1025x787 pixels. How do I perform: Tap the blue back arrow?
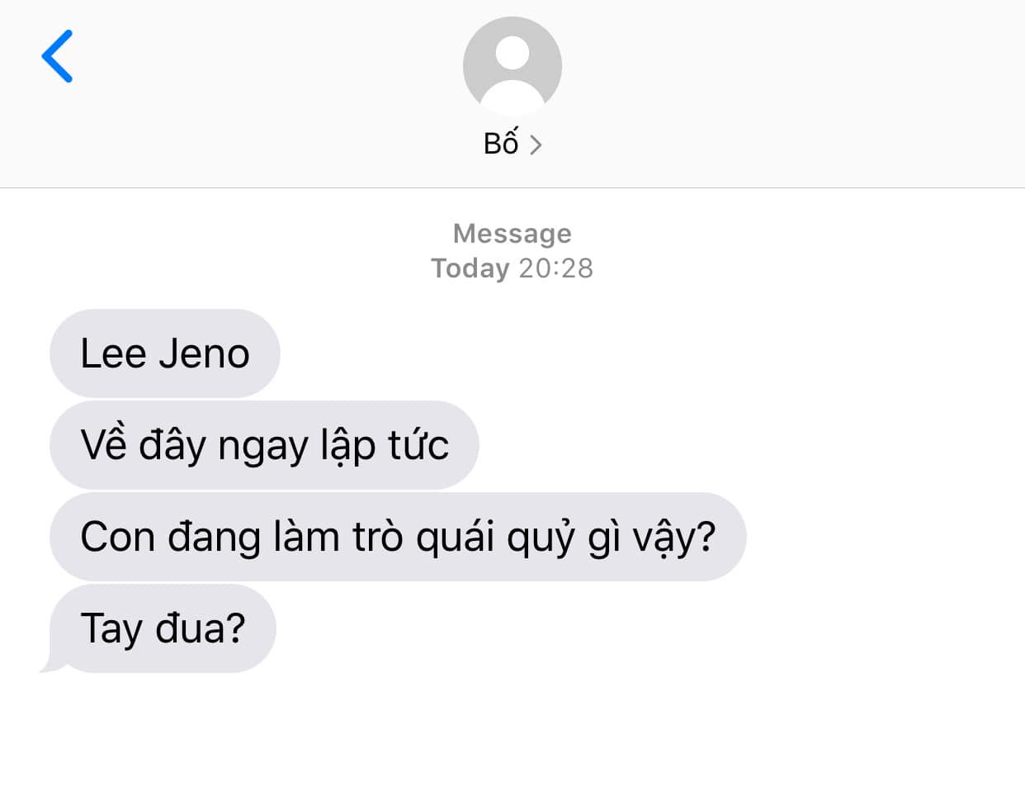coord(57,56)
